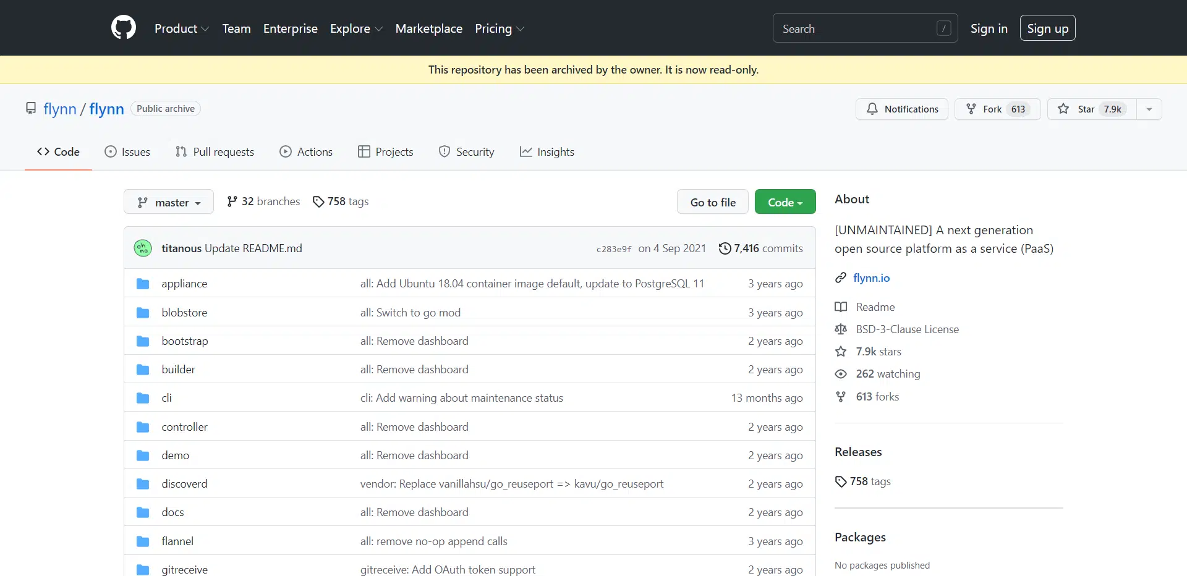Screen dimensions: 1187x576
Task: Open the commit hash c283e9f link
Action: coord(613,249)
